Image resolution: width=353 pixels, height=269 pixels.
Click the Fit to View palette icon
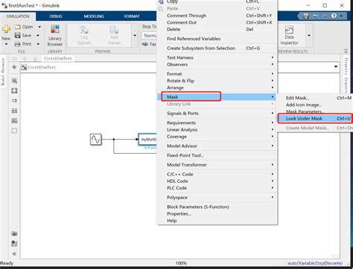[14, 91]
